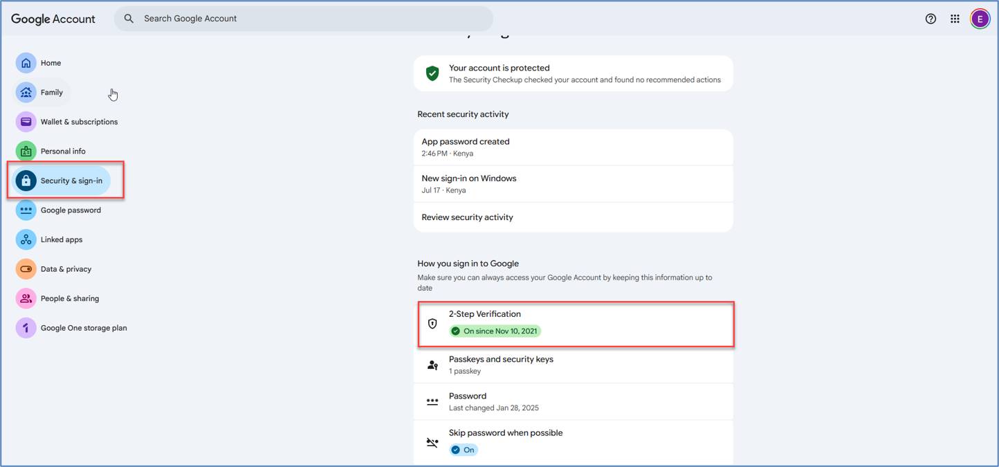This screenshot has width=999, height=467.
Task: Open the Google password dots icon
Action: tap(26, 210)
